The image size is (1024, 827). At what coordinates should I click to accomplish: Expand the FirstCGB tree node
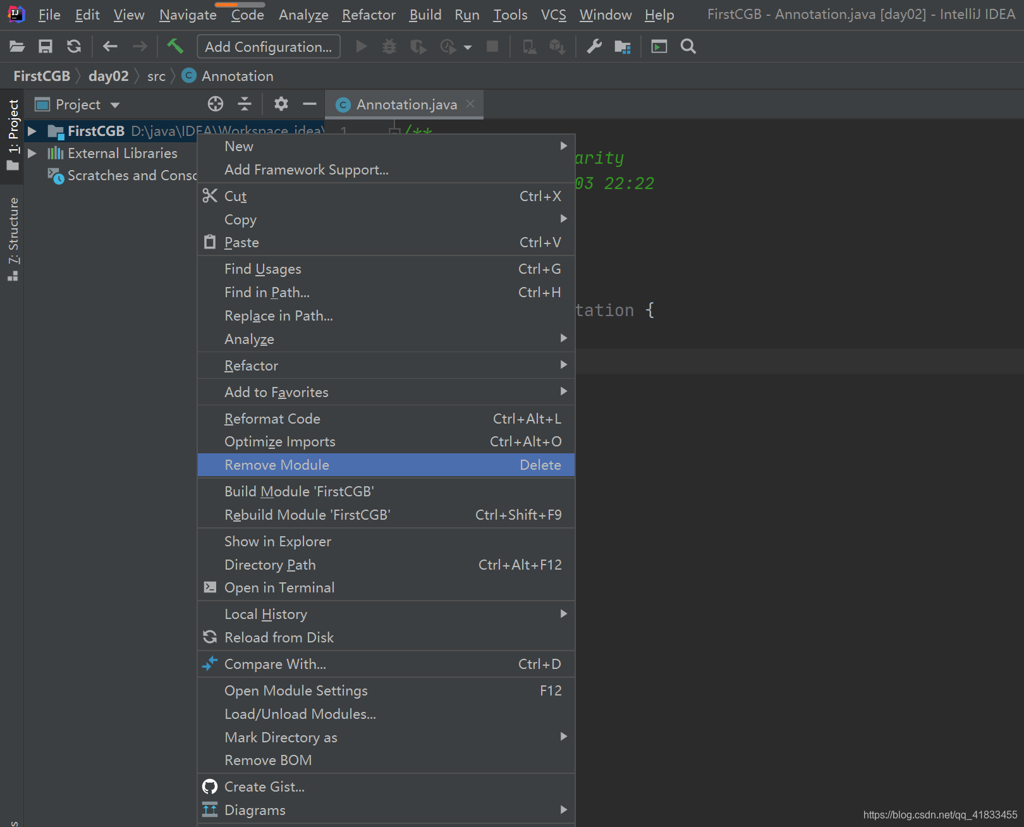(32, 132)
